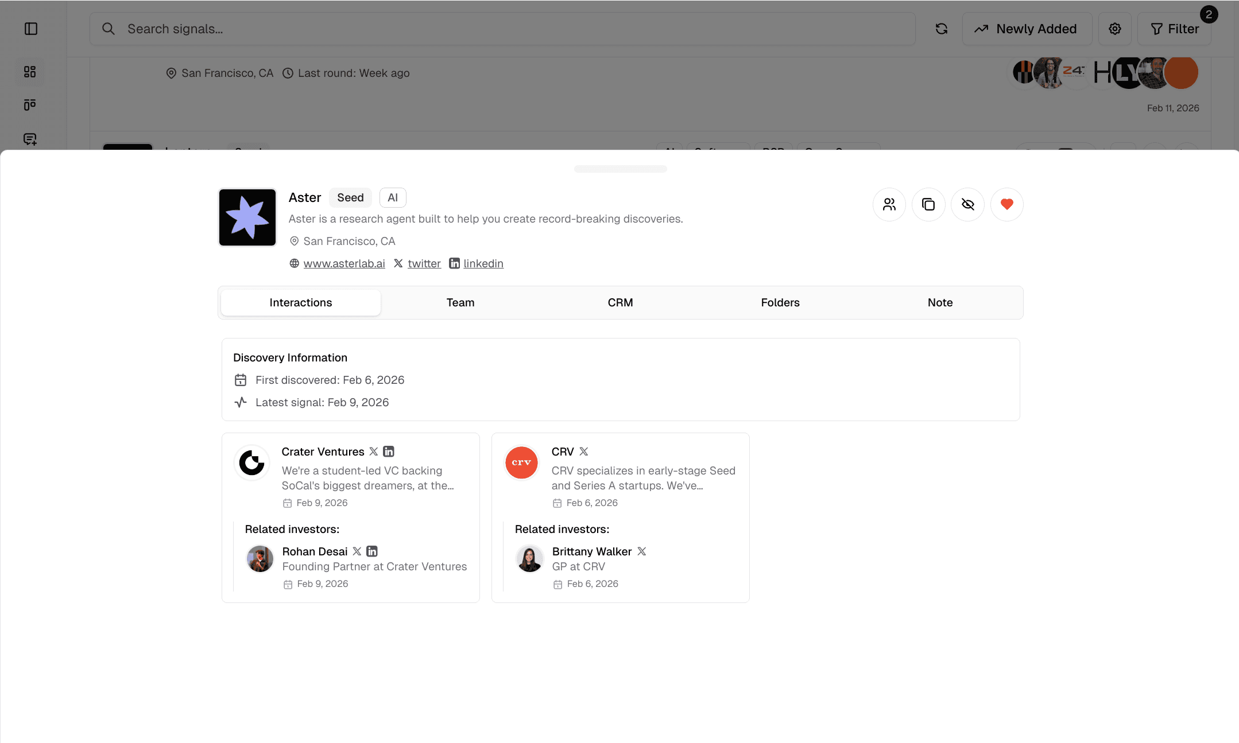Click the Brittany Walker name
This screenshot has width=1239, height=743.
pyautogui.click(x=592, y=551)
